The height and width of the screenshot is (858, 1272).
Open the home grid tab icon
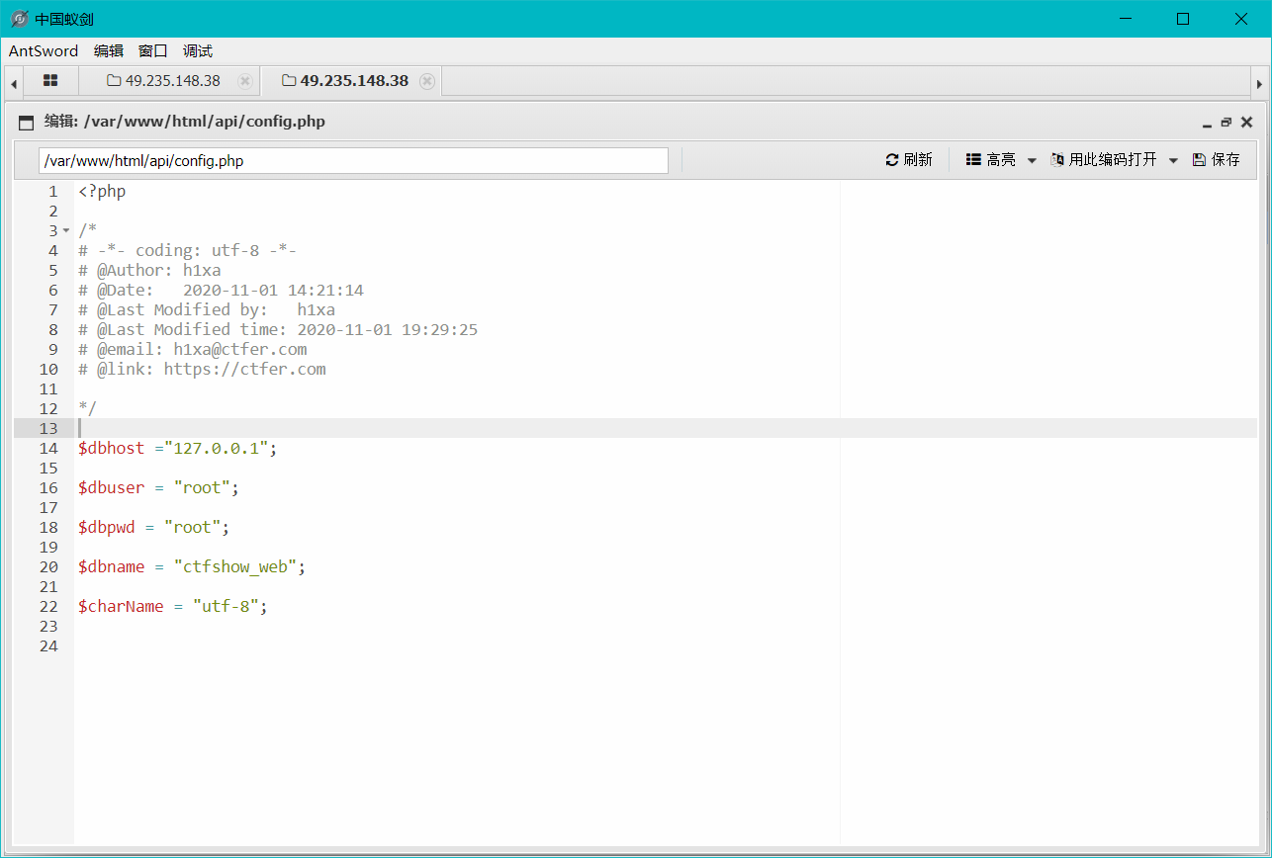click(50, 81)
